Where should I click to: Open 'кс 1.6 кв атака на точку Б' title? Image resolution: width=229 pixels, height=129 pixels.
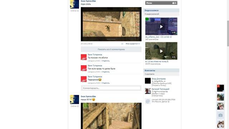(157, 62)
